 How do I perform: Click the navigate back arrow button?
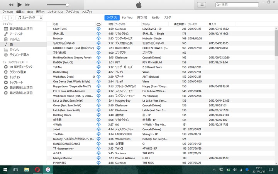tap(5, 18)
